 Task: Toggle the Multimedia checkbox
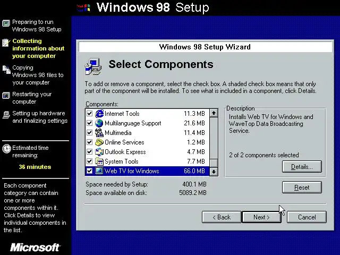pos(89,133)
